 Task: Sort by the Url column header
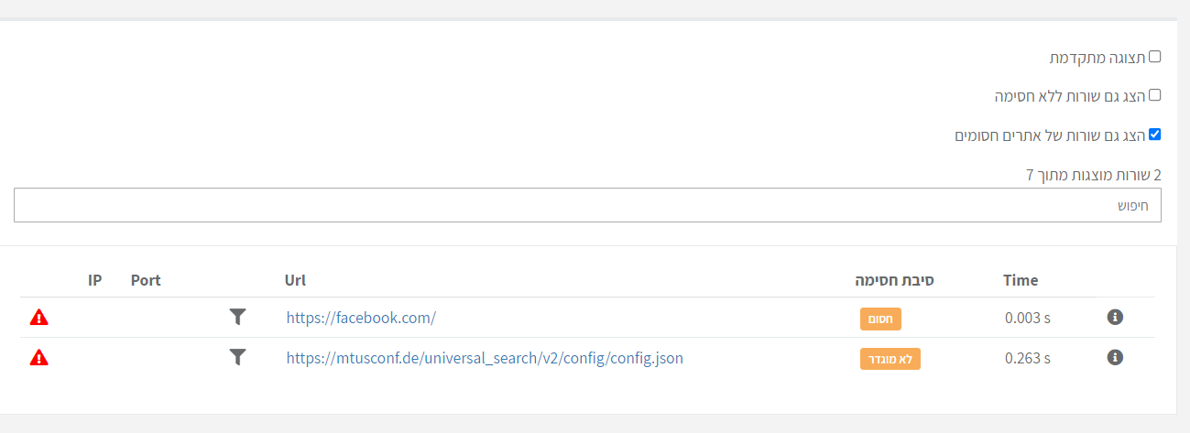coord(295,280)
